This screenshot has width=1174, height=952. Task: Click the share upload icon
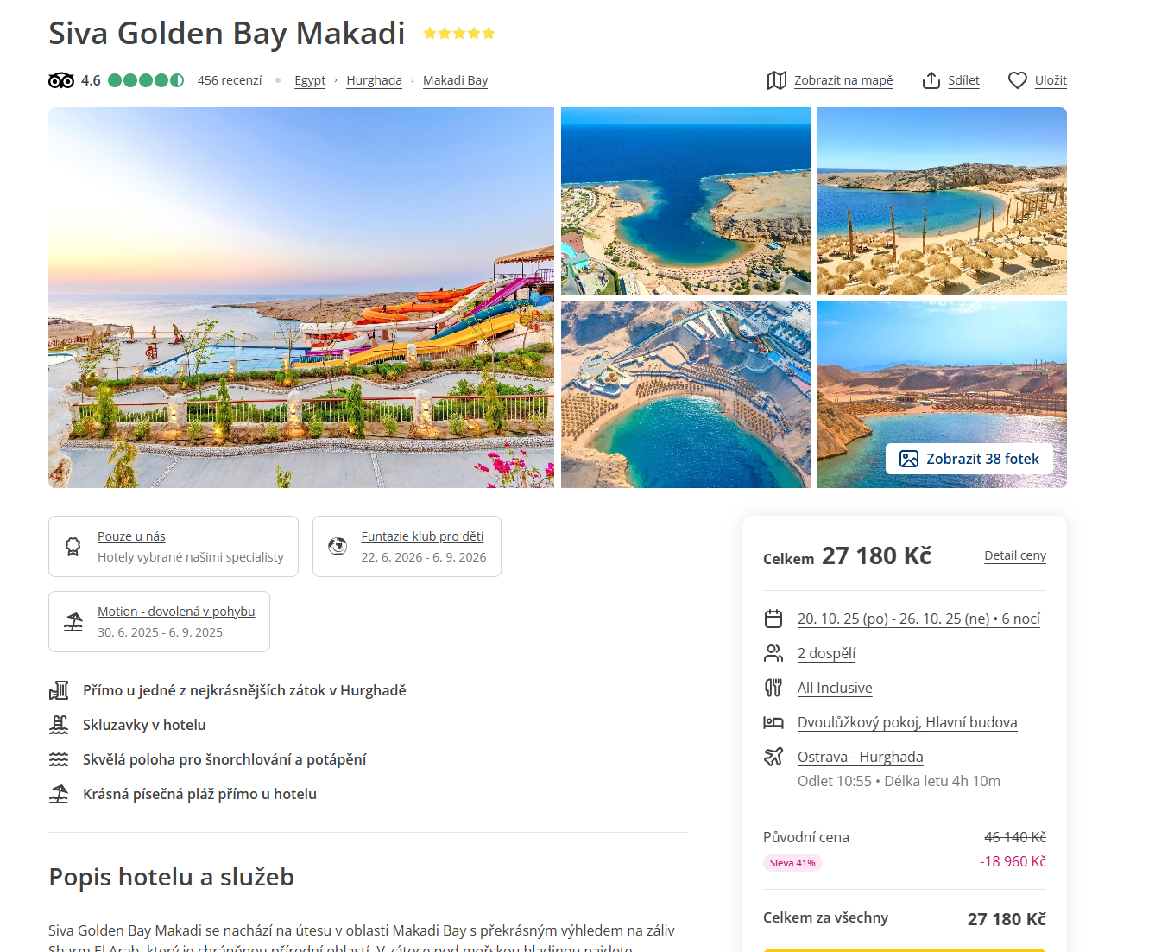click(931, 80)
